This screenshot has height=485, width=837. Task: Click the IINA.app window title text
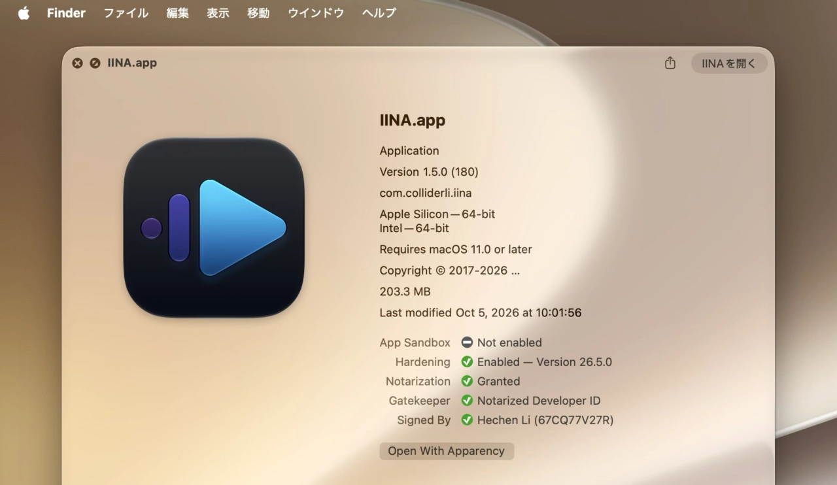[x=132, y=63]
